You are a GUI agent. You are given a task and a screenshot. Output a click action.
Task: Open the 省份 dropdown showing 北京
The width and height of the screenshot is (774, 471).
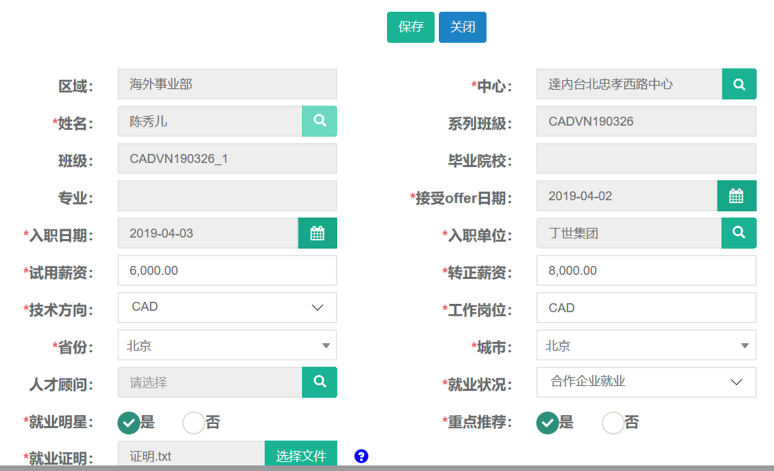tap(227, 345)
